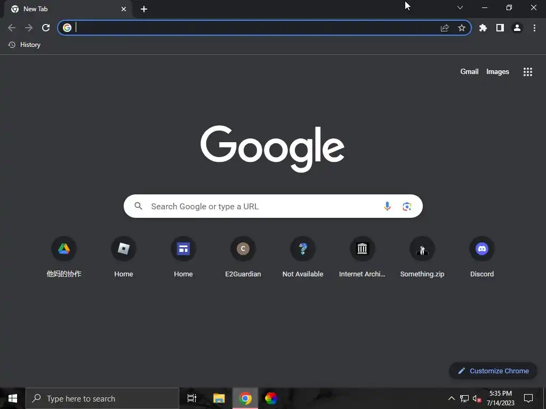The image size is (546, 409).
Task: Open the network status tray icon
Action: coord(464,398)
